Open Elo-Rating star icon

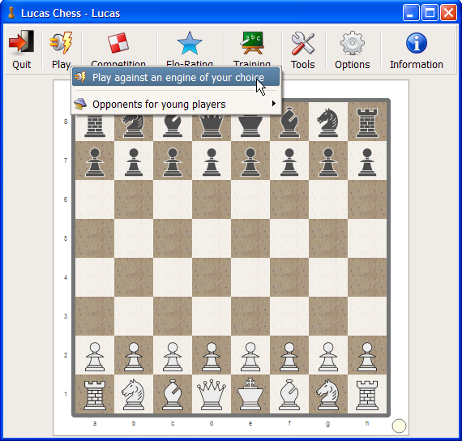[190, 43]
